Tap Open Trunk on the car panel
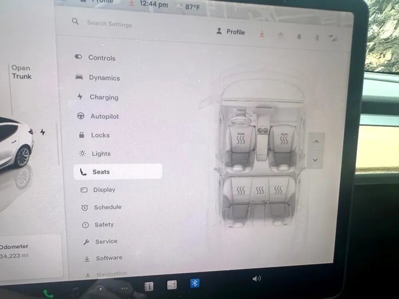The height and width of the screenshot is (299, 399). (x=21, y=72)
